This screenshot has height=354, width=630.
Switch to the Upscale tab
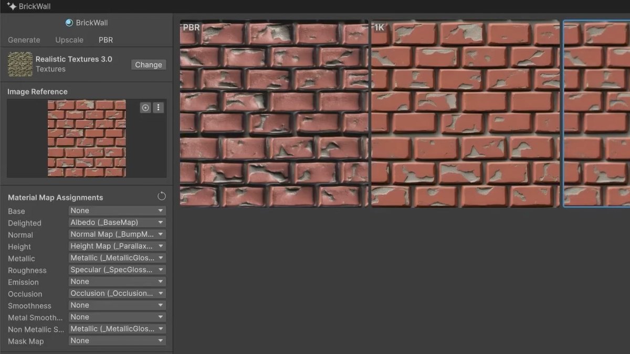69,40
